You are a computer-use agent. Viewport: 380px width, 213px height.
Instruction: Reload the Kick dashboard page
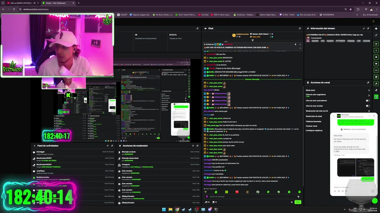[x=14, y=9]
